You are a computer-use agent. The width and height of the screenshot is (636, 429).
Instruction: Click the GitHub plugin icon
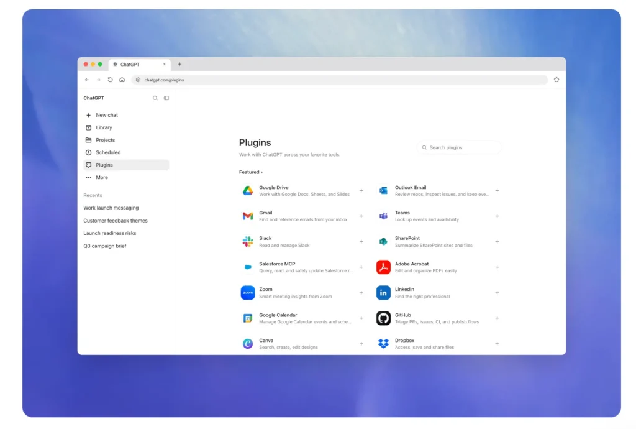click(383, 318)
